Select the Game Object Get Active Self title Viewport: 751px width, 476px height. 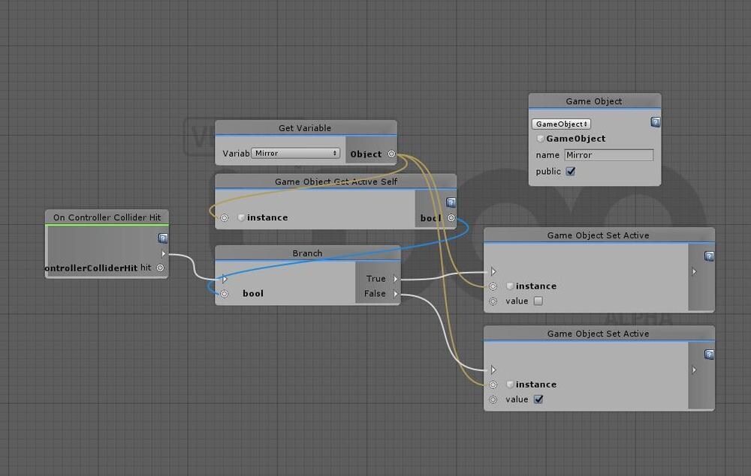pos(336,181)
